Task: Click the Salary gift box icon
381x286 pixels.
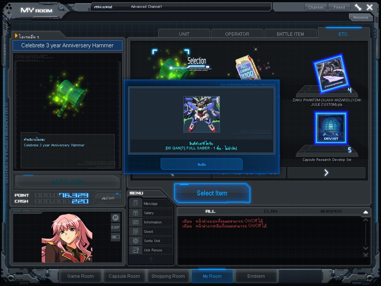Action: click(135, 213)
